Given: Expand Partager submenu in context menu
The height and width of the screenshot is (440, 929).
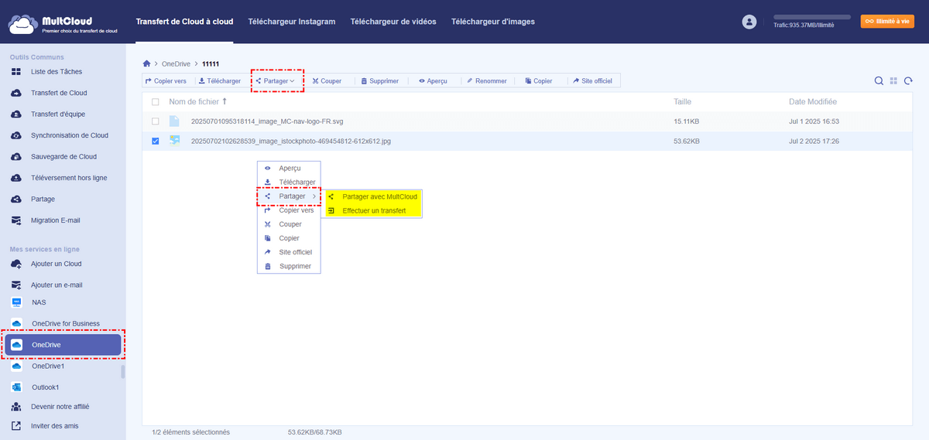Looking at the screenshot, I should tap(289, 196).
